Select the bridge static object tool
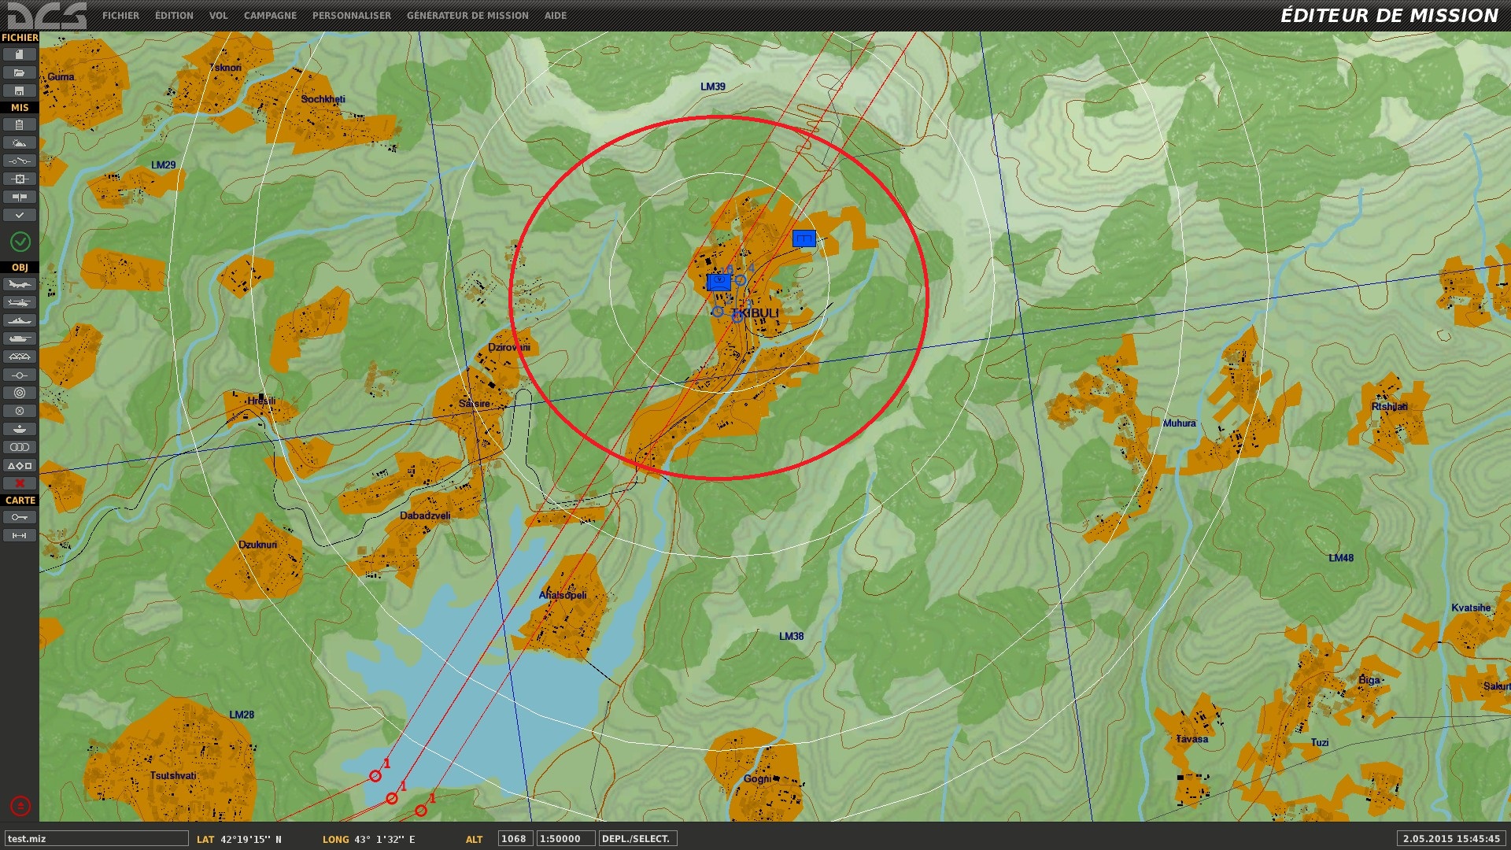Viewport: 1511px width, 850px height. click(20, 357)
